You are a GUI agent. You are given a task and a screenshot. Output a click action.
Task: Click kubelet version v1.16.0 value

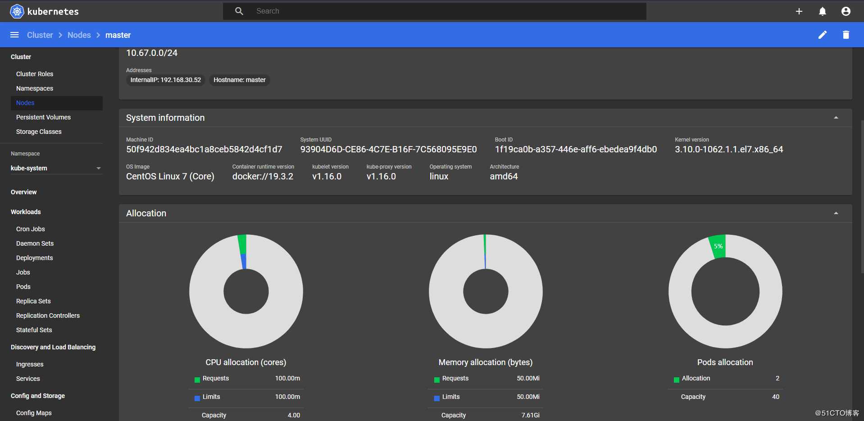point(327,176)
